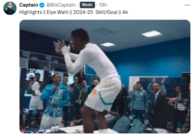Open the tweet via the 19h timestamp

pos(103,5)
